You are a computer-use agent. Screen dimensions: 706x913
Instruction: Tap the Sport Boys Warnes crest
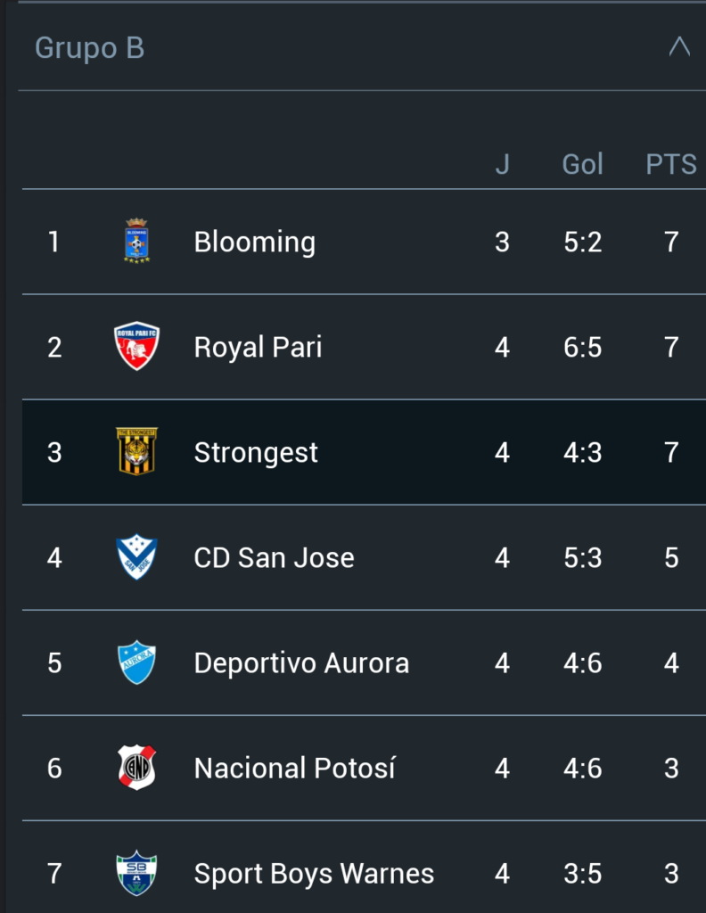[x=136, y=873]
